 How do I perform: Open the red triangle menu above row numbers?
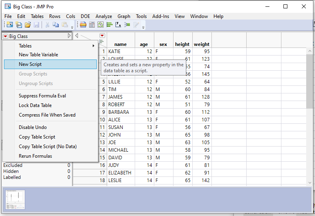pyautogui.click(x=102, y=36)
